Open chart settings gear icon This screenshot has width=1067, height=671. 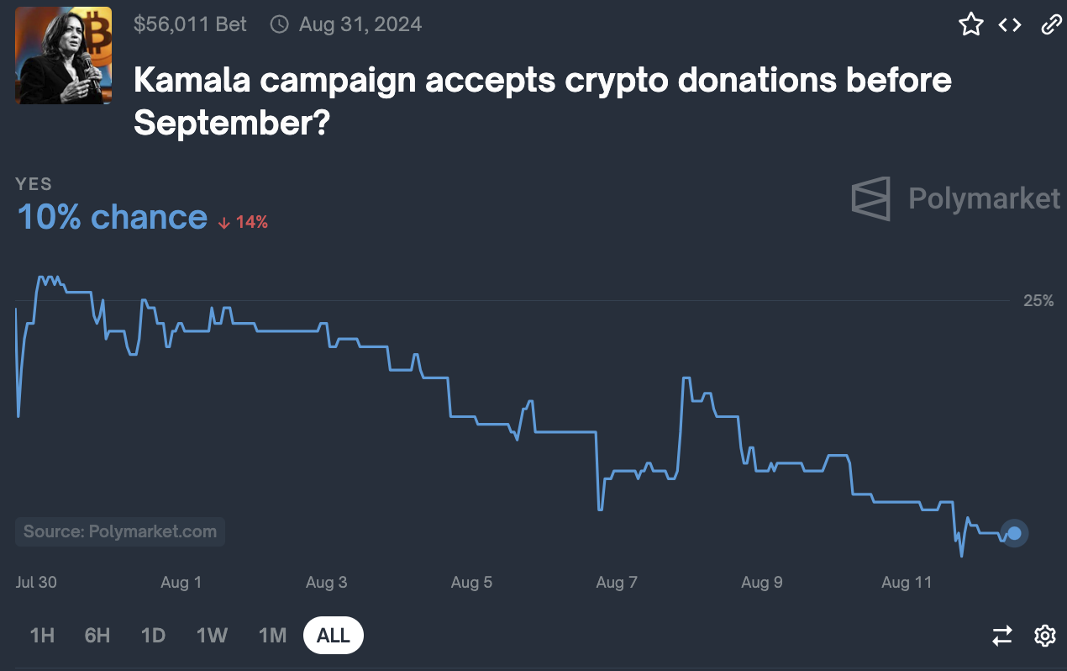[1045, 636]
